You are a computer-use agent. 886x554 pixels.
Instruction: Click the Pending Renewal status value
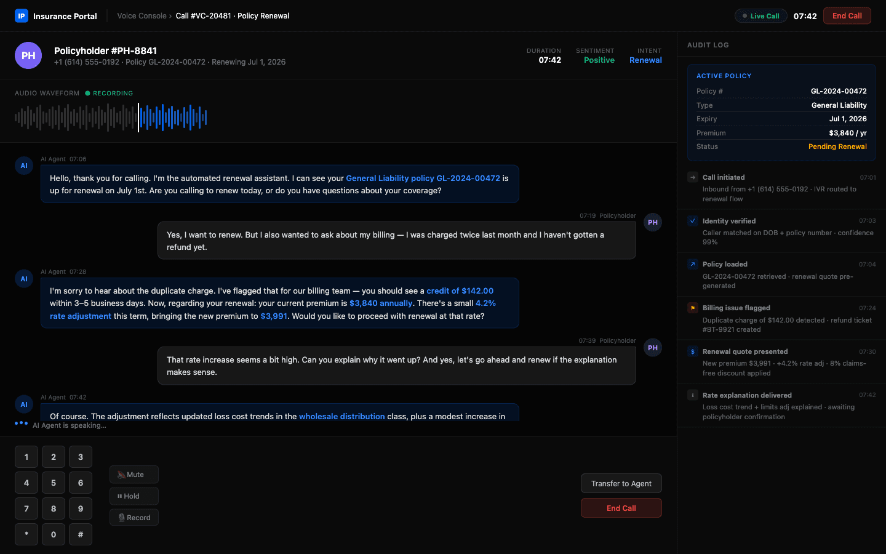(x=837, y=147)
